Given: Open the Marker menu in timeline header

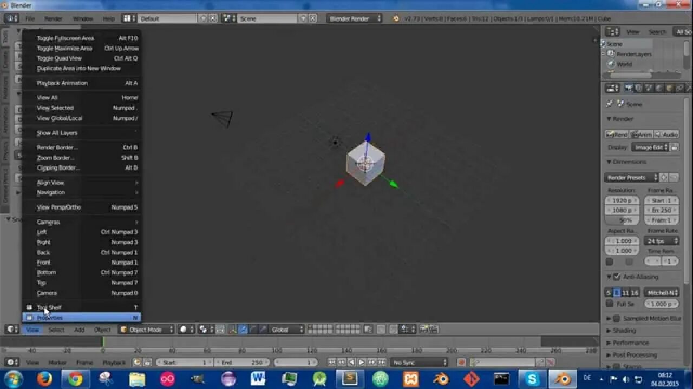Looking at the screenshot, I should coord(57,363).
